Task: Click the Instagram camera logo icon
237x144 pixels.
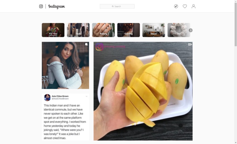Action: click(41, 6)
